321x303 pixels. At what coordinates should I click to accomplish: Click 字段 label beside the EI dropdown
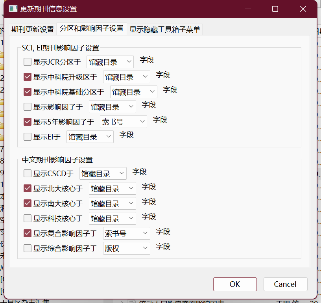pos(127,135)
